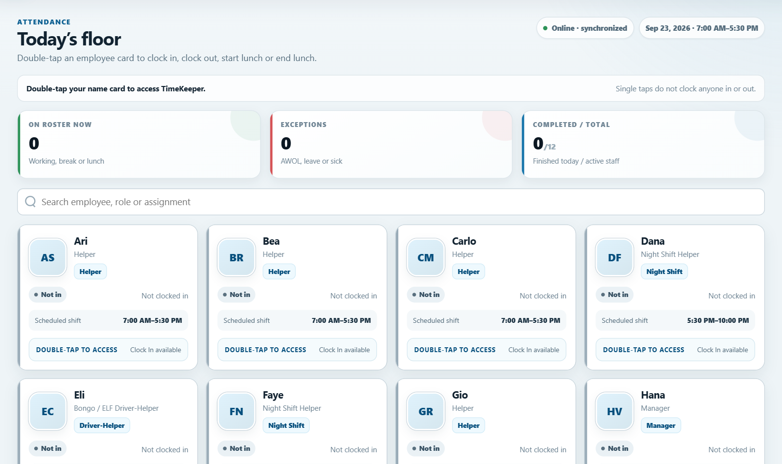Click the TimeKeeper double-tap instruction banner

(x=391, y=88)
